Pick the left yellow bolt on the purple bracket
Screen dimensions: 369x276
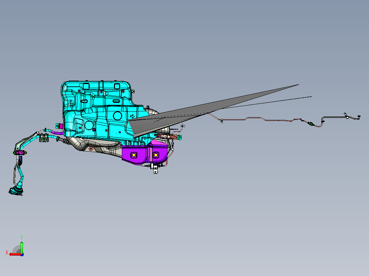point(133,155)
